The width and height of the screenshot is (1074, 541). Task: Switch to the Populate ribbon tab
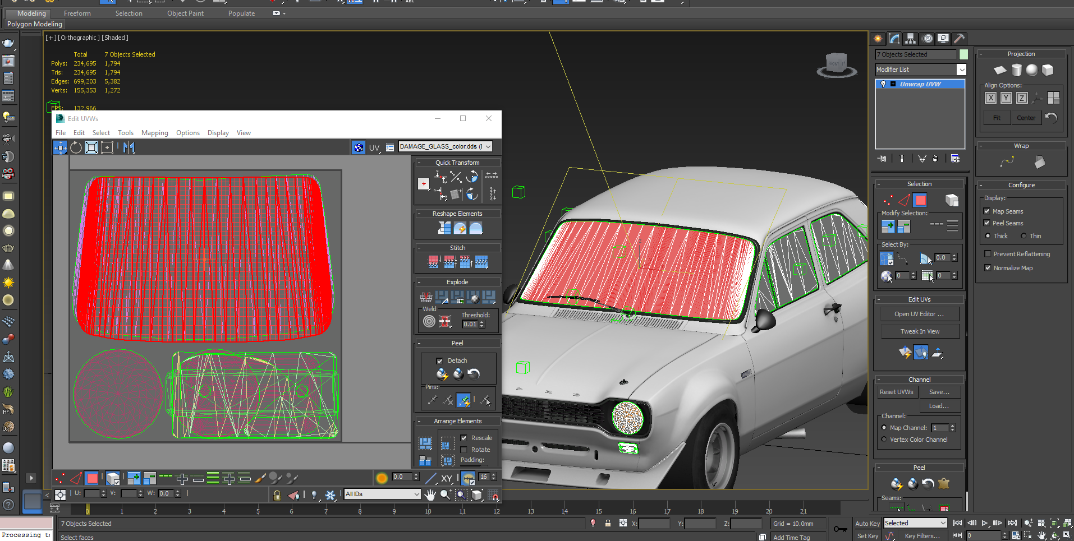[242, 13]
